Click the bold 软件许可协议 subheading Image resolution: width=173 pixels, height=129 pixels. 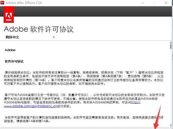(14, 61)
